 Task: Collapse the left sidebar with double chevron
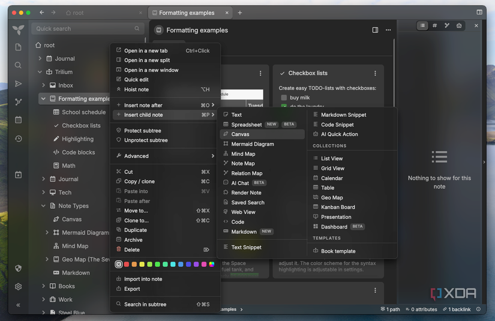click(x=19, y=305)
